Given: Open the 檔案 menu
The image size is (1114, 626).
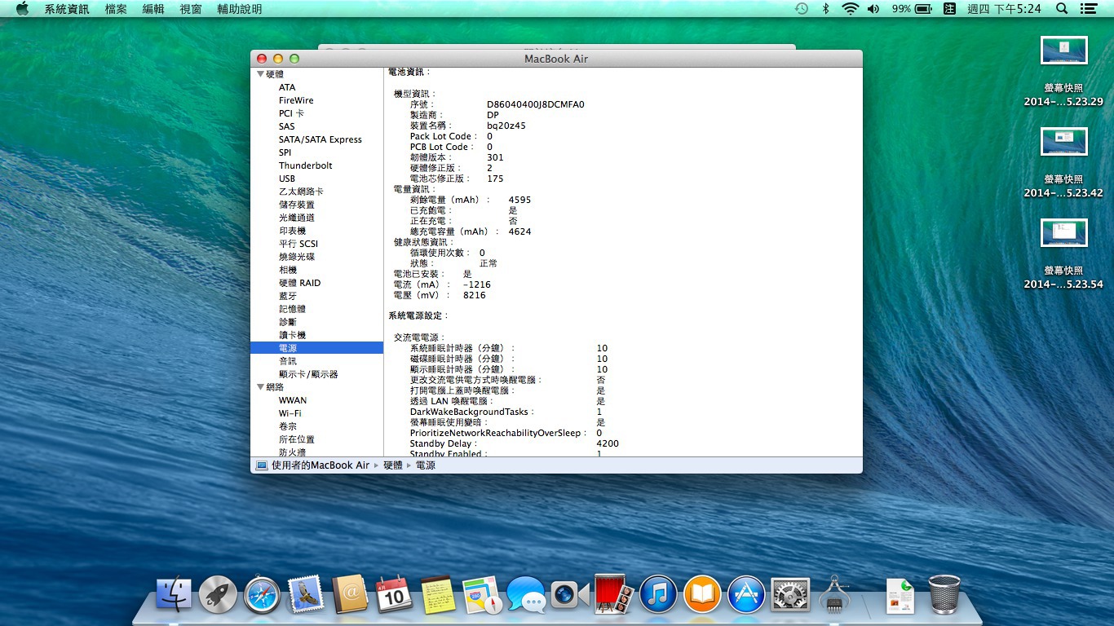Looking at the screenshot, I should click(116, 9).
